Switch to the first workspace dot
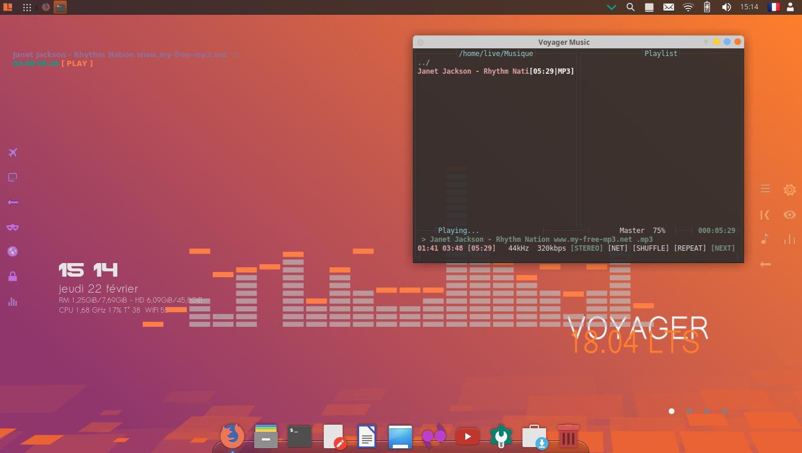 click(671, 411)
